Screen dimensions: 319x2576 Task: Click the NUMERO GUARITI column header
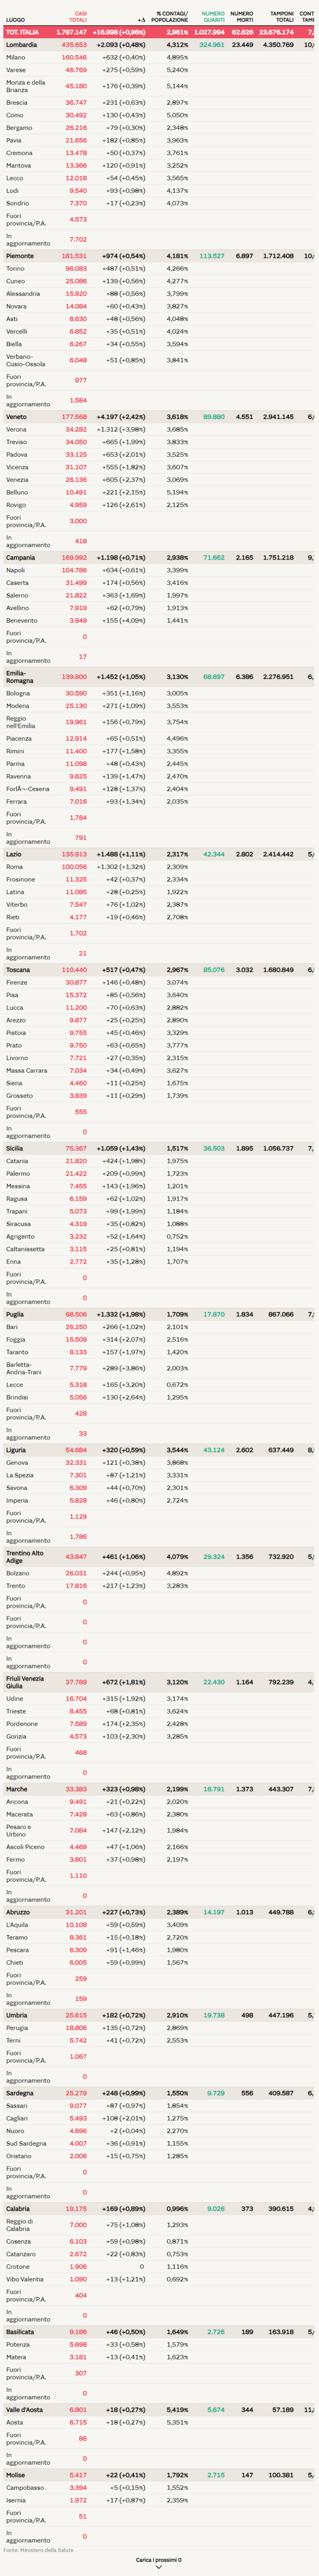(x=213, y=17)
